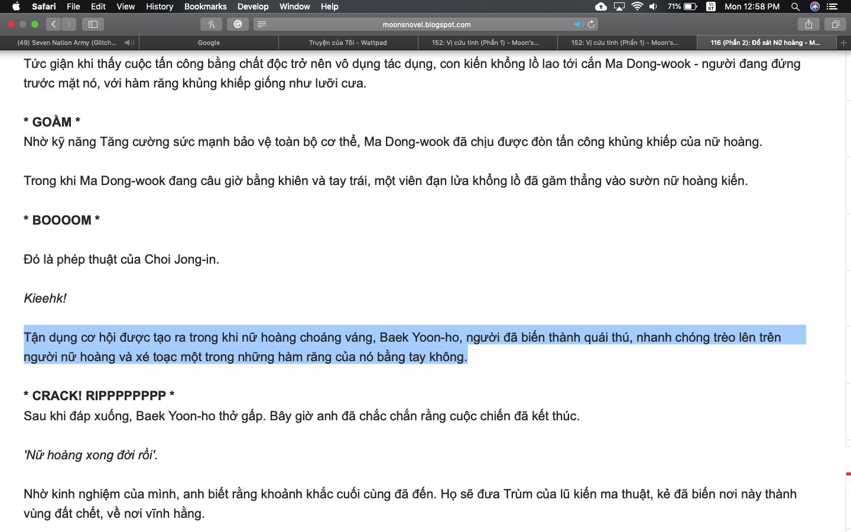Mute the Seven Nation Army tab

pos(128,43)
